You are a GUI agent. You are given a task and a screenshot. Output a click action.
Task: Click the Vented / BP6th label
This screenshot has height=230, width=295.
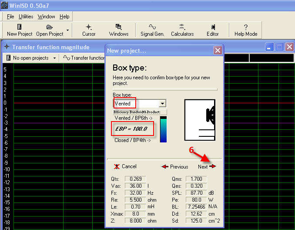click(x=134, y=118)
